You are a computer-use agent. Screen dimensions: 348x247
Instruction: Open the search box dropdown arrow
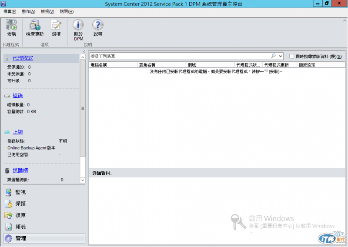point(281,56)
